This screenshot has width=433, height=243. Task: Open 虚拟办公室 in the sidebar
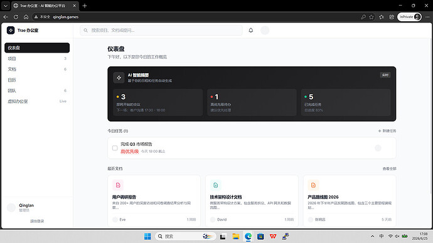click(37, 101)
